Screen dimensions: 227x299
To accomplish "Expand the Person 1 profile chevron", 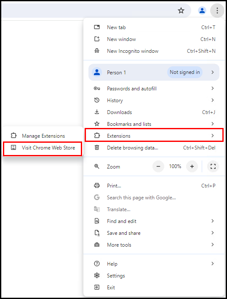I will (x=213, y=72).
